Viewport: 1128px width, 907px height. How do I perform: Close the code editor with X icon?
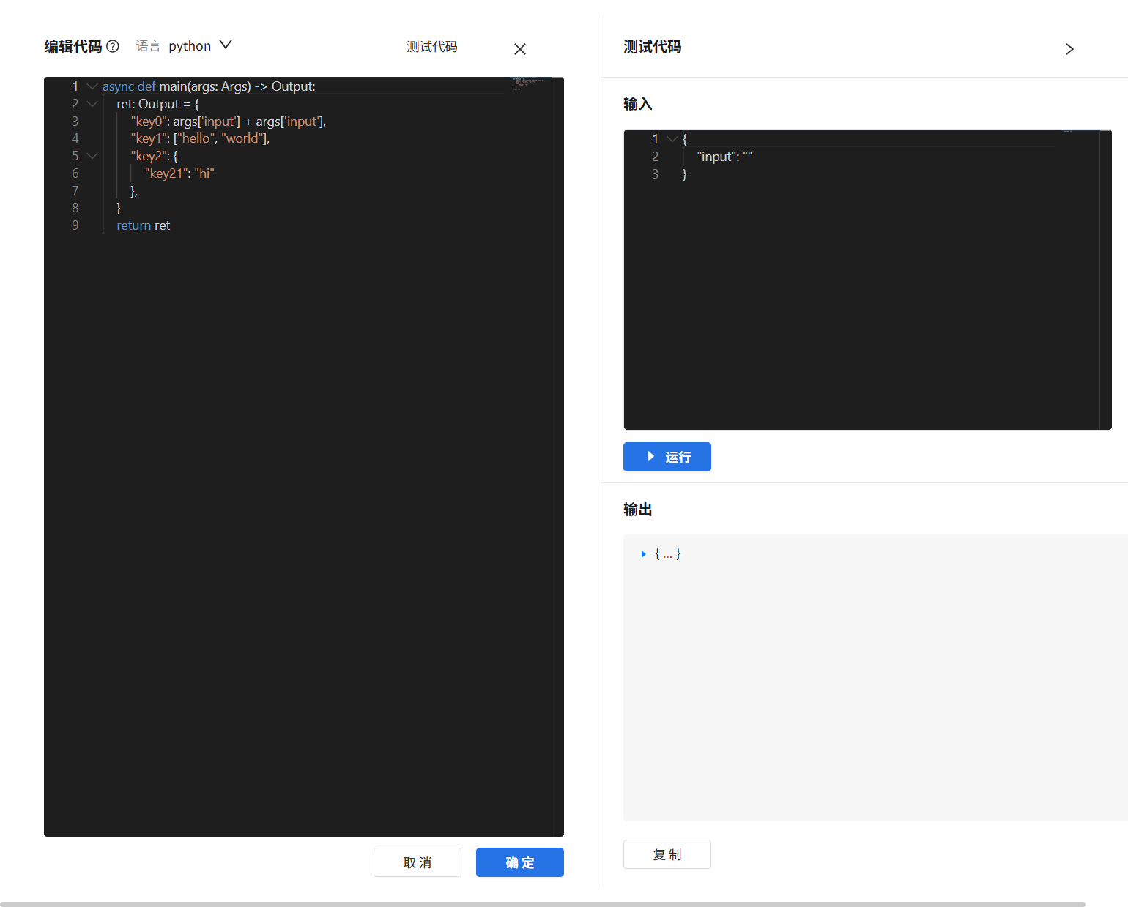coord(520,49)
